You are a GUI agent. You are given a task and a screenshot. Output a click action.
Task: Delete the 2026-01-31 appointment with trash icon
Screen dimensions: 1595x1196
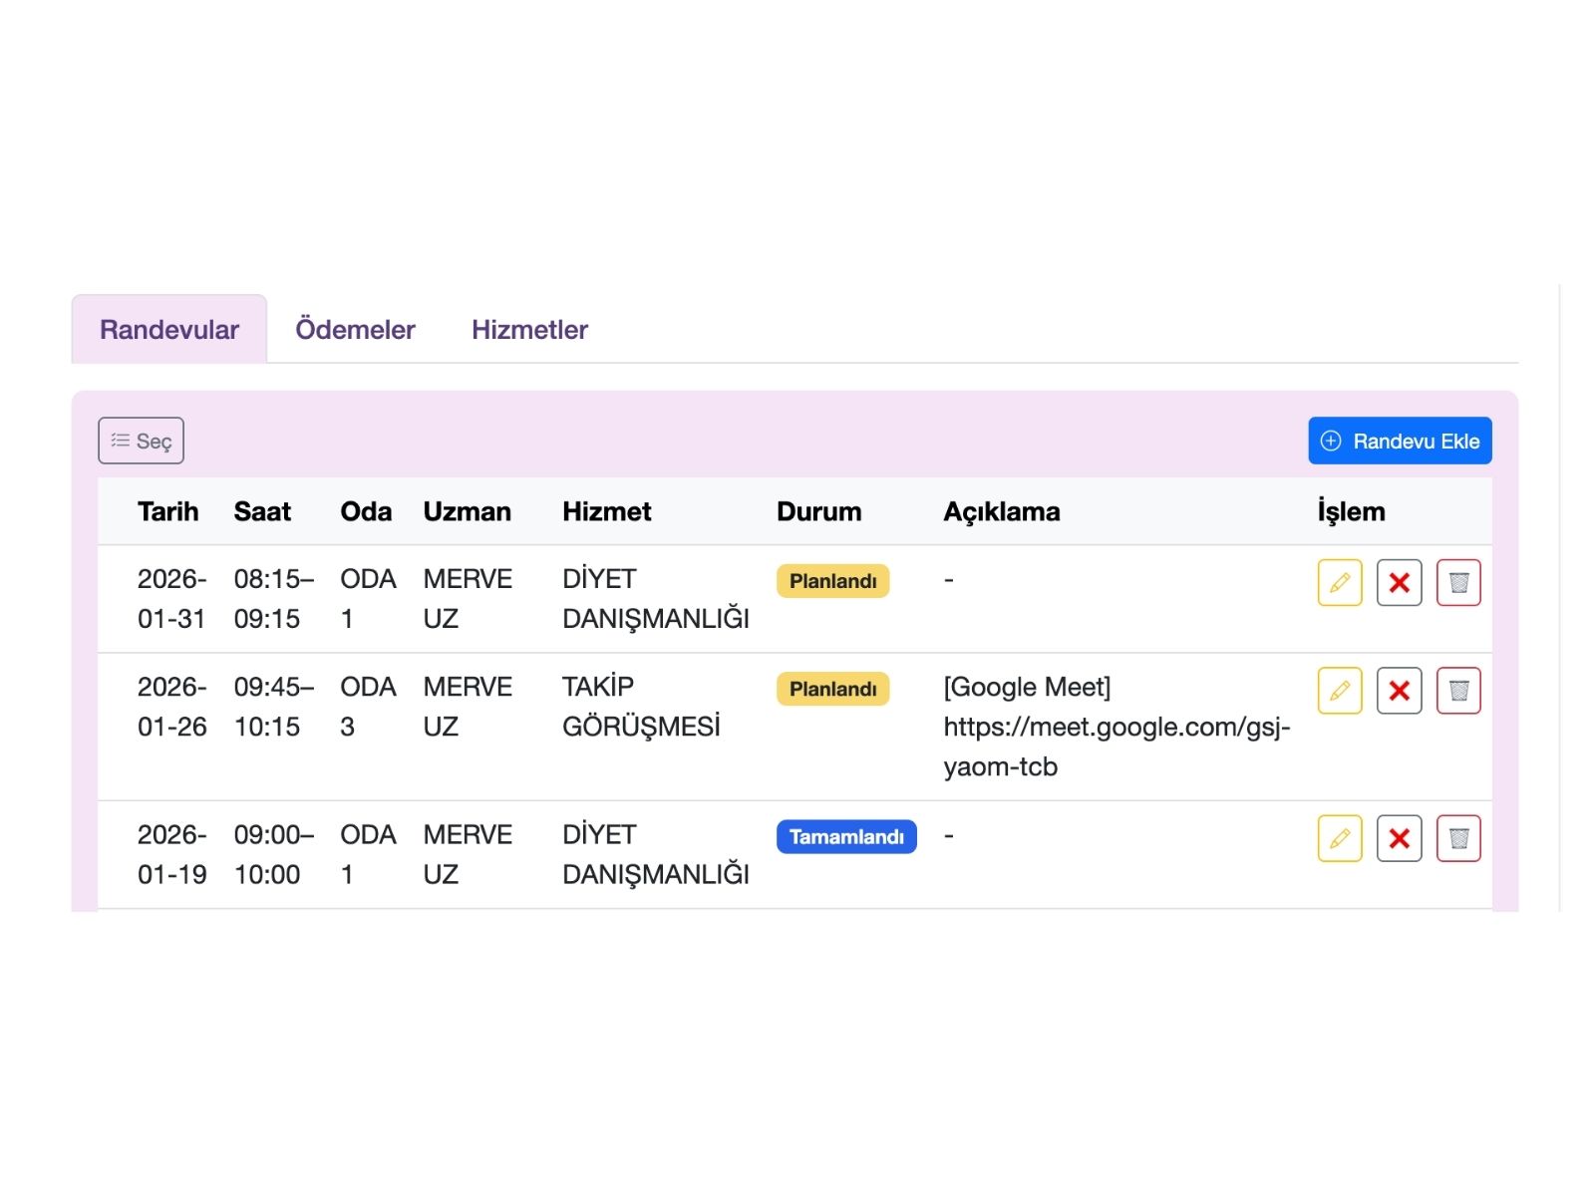1458,582
